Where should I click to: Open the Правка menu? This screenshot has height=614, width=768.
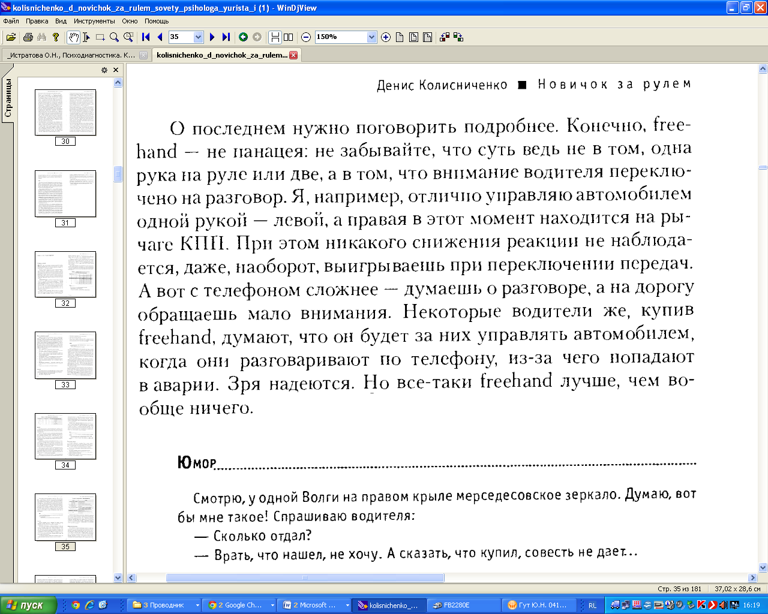pos(37,21)
